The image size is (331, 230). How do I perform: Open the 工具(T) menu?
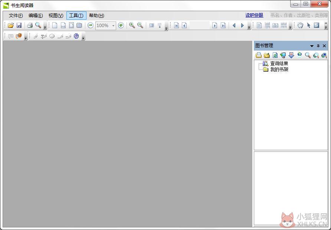pyautogui.click(x=76, y=16)
